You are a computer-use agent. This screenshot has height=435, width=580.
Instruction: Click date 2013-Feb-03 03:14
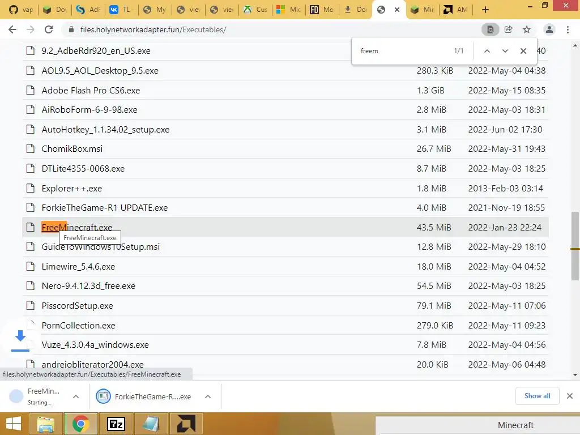[x=506, y=188]
